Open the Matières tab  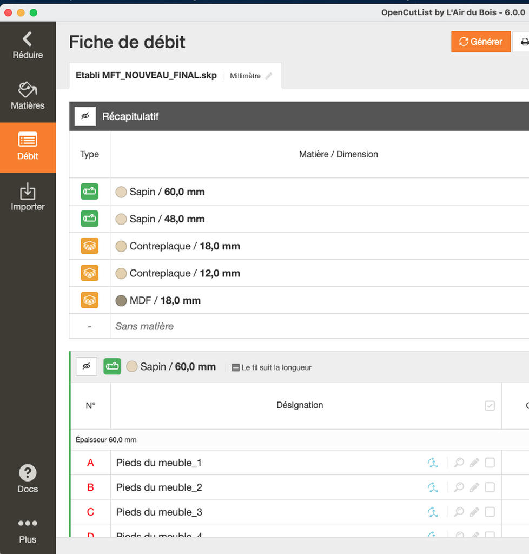point(28,96)
